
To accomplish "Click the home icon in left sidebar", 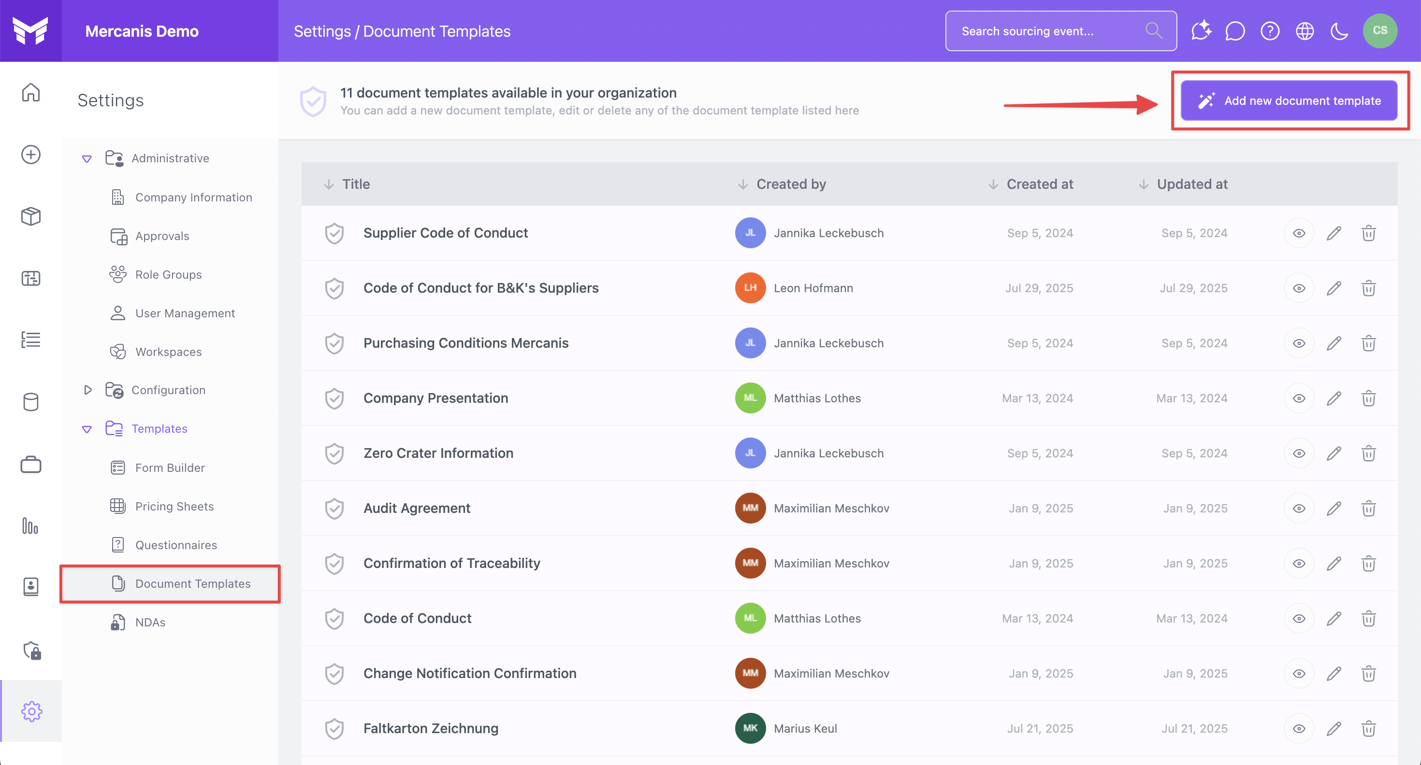I will (x=31, y=92).
